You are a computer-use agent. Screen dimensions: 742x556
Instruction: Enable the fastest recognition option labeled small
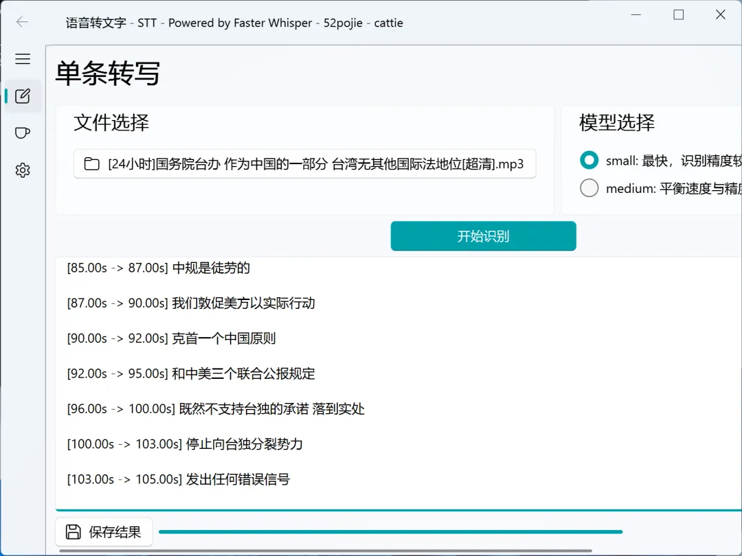[x=589, y=160]
